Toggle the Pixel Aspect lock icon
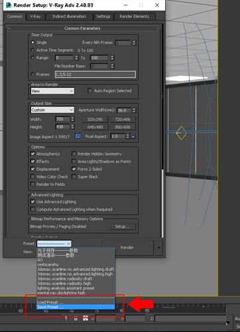The height and width of the screenshot is (332, 240). 133,136
